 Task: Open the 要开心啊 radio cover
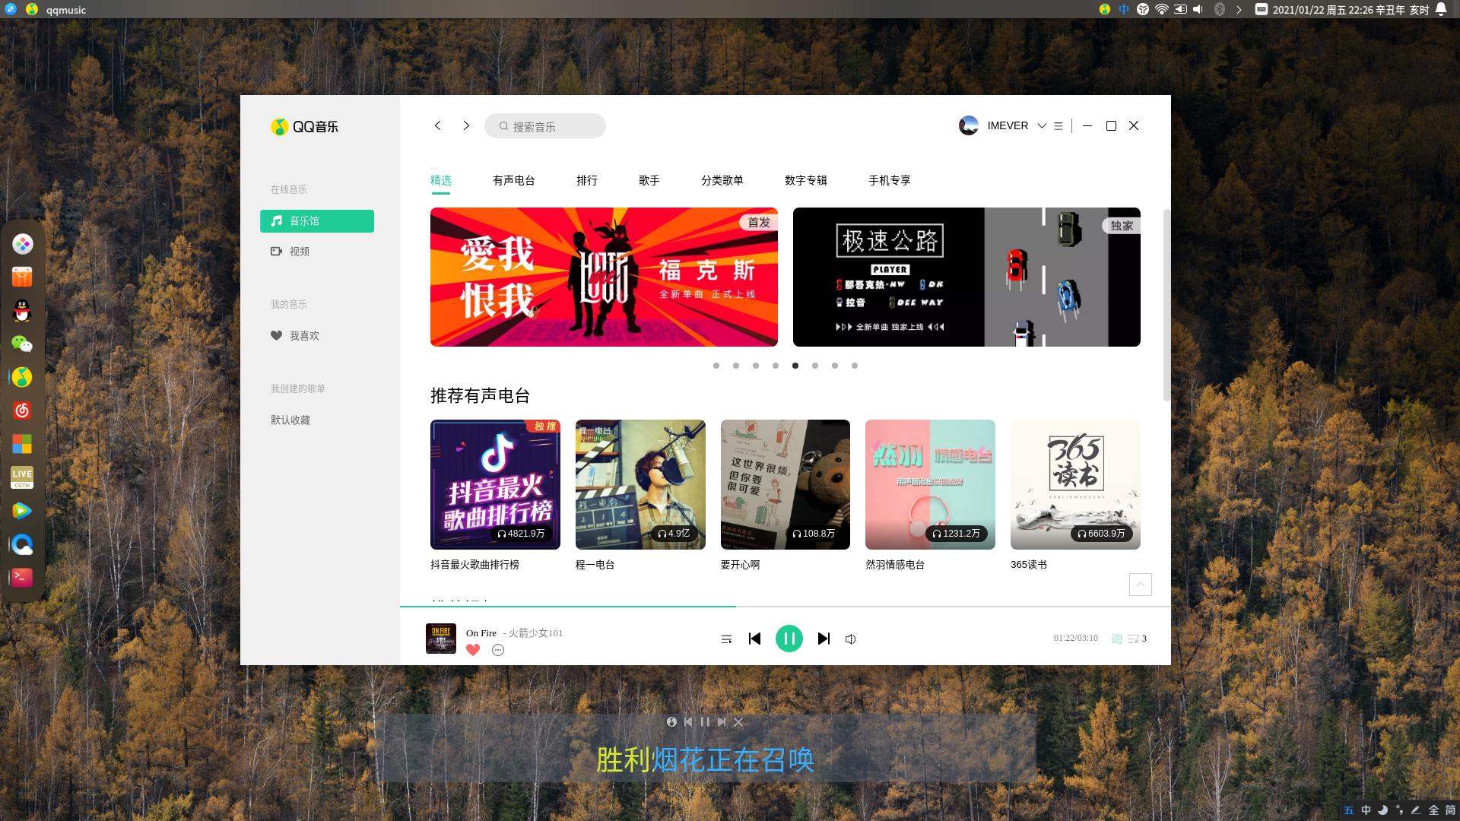pos(786,484)
